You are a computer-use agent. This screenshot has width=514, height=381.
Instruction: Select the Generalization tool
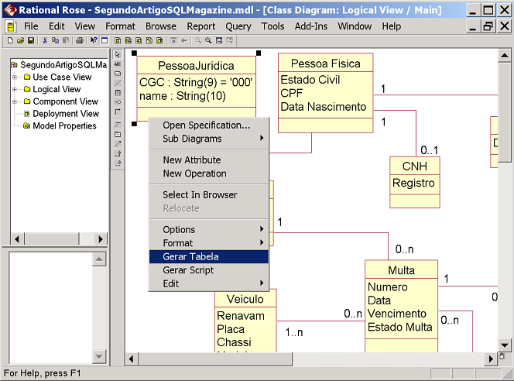coord(118,153)
